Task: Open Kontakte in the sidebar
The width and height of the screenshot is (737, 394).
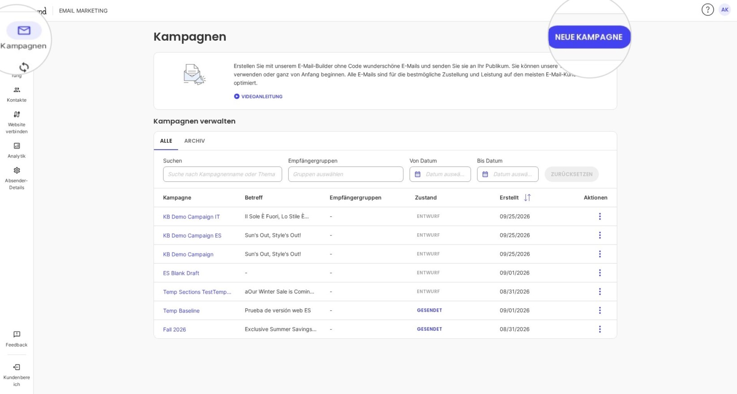Action: point(17,94)
